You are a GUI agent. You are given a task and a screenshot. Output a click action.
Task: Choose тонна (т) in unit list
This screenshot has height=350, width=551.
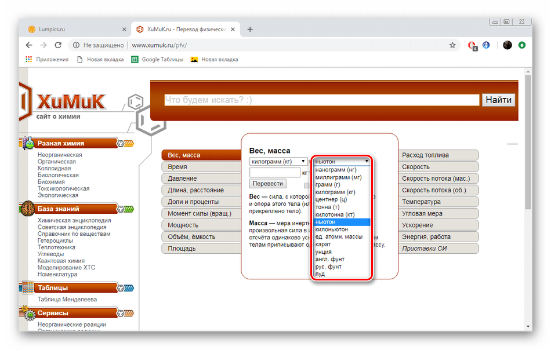point(342,207)
